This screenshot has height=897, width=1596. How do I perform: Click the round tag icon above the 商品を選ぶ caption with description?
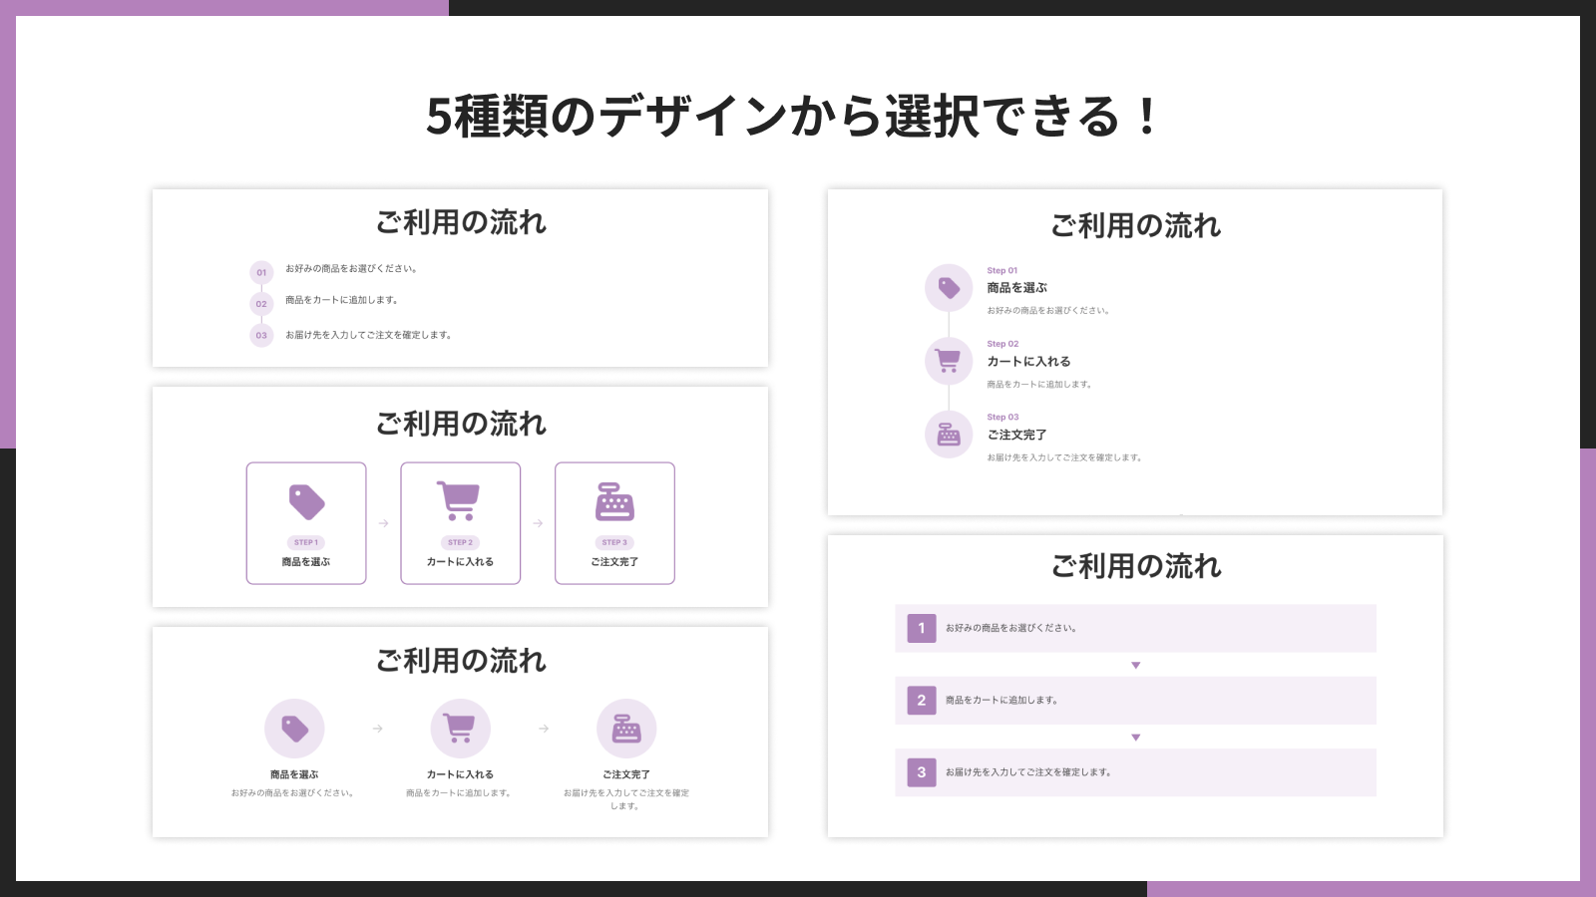coord(294,729)
